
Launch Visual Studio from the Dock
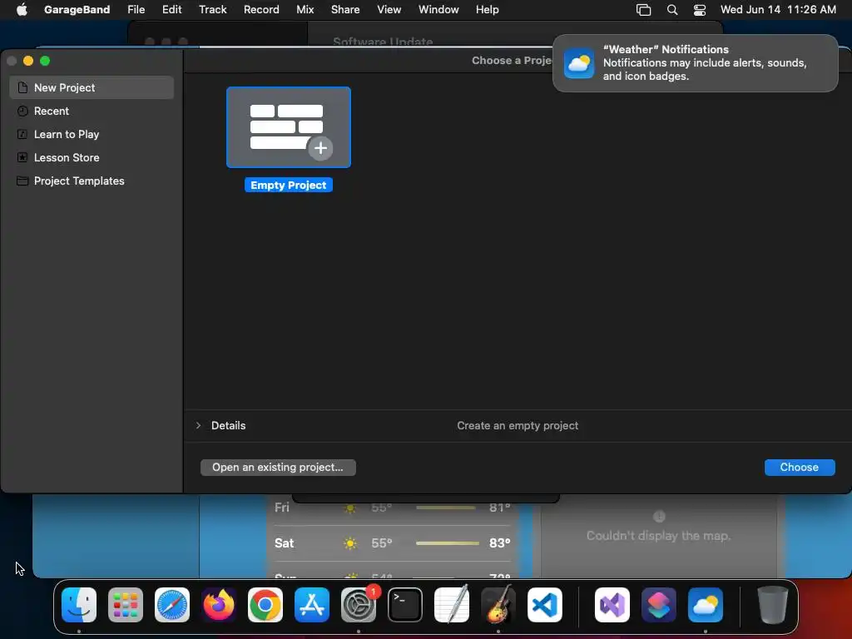[612, 605]
